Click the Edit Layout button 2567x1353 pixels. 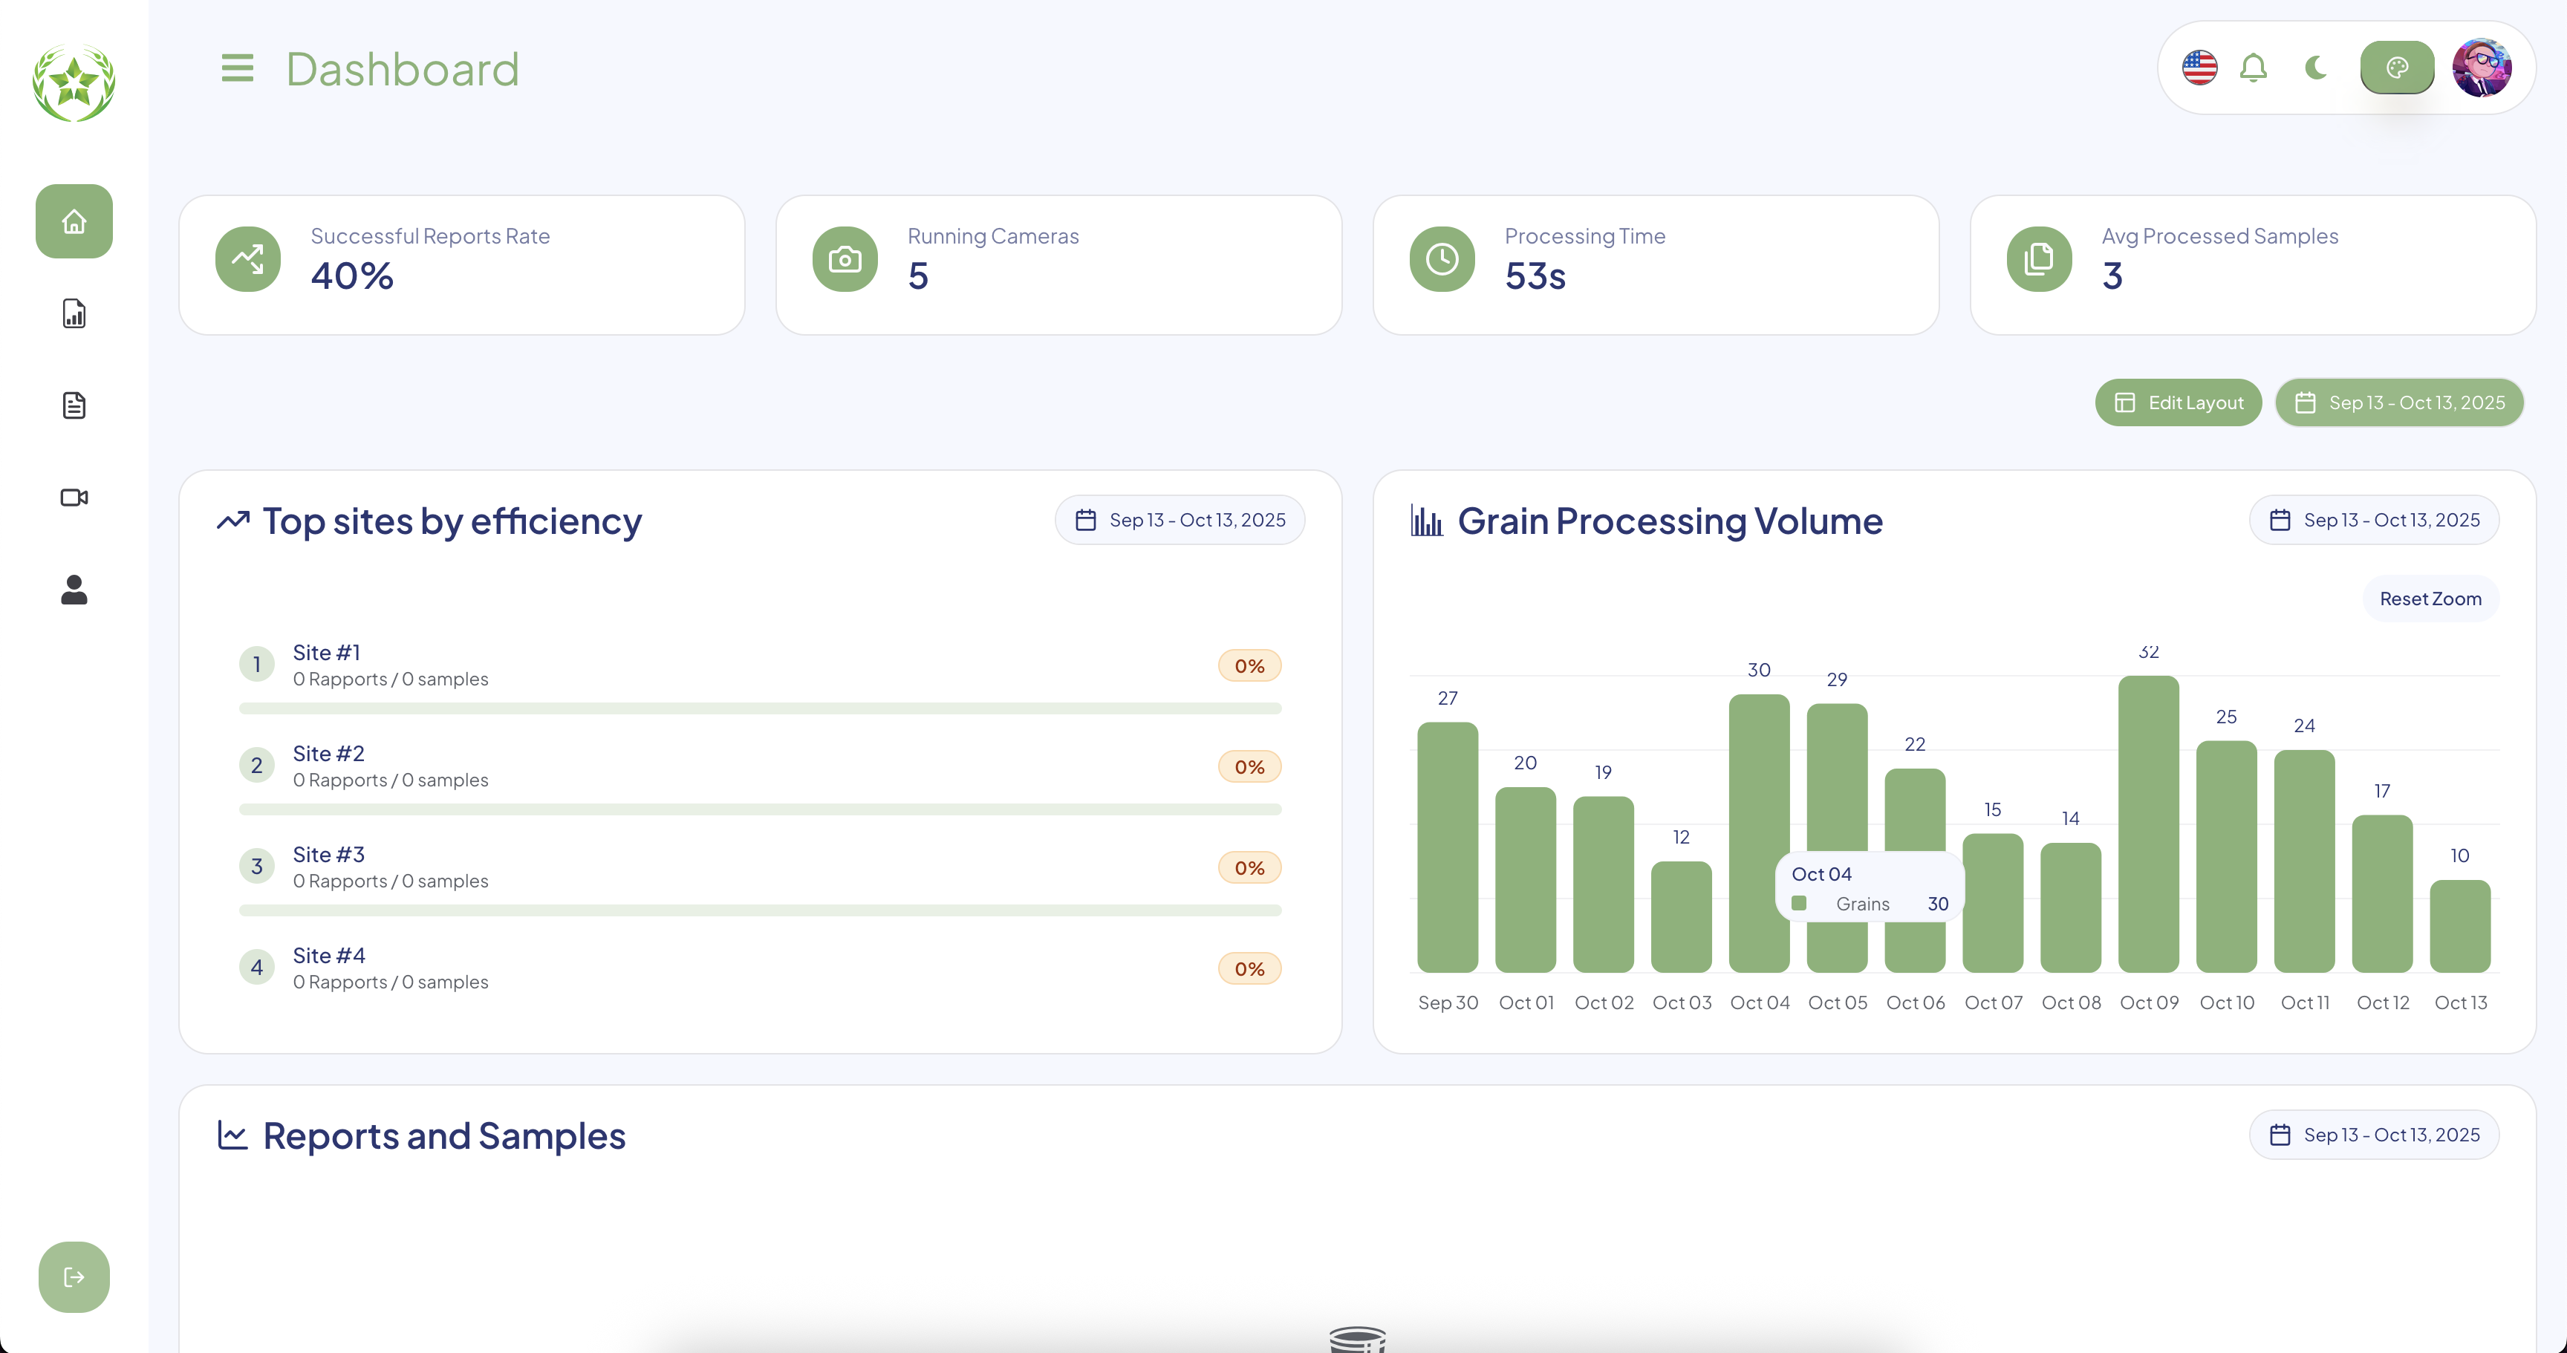[x=2179, y=402]
